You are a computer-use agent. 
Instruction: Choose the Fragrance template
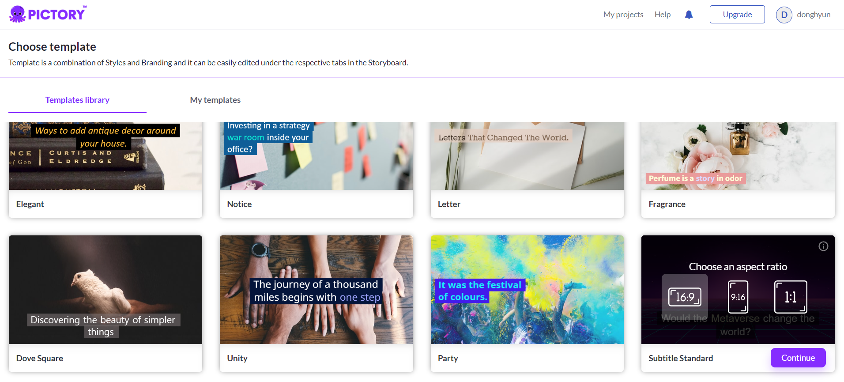point(738,170)
